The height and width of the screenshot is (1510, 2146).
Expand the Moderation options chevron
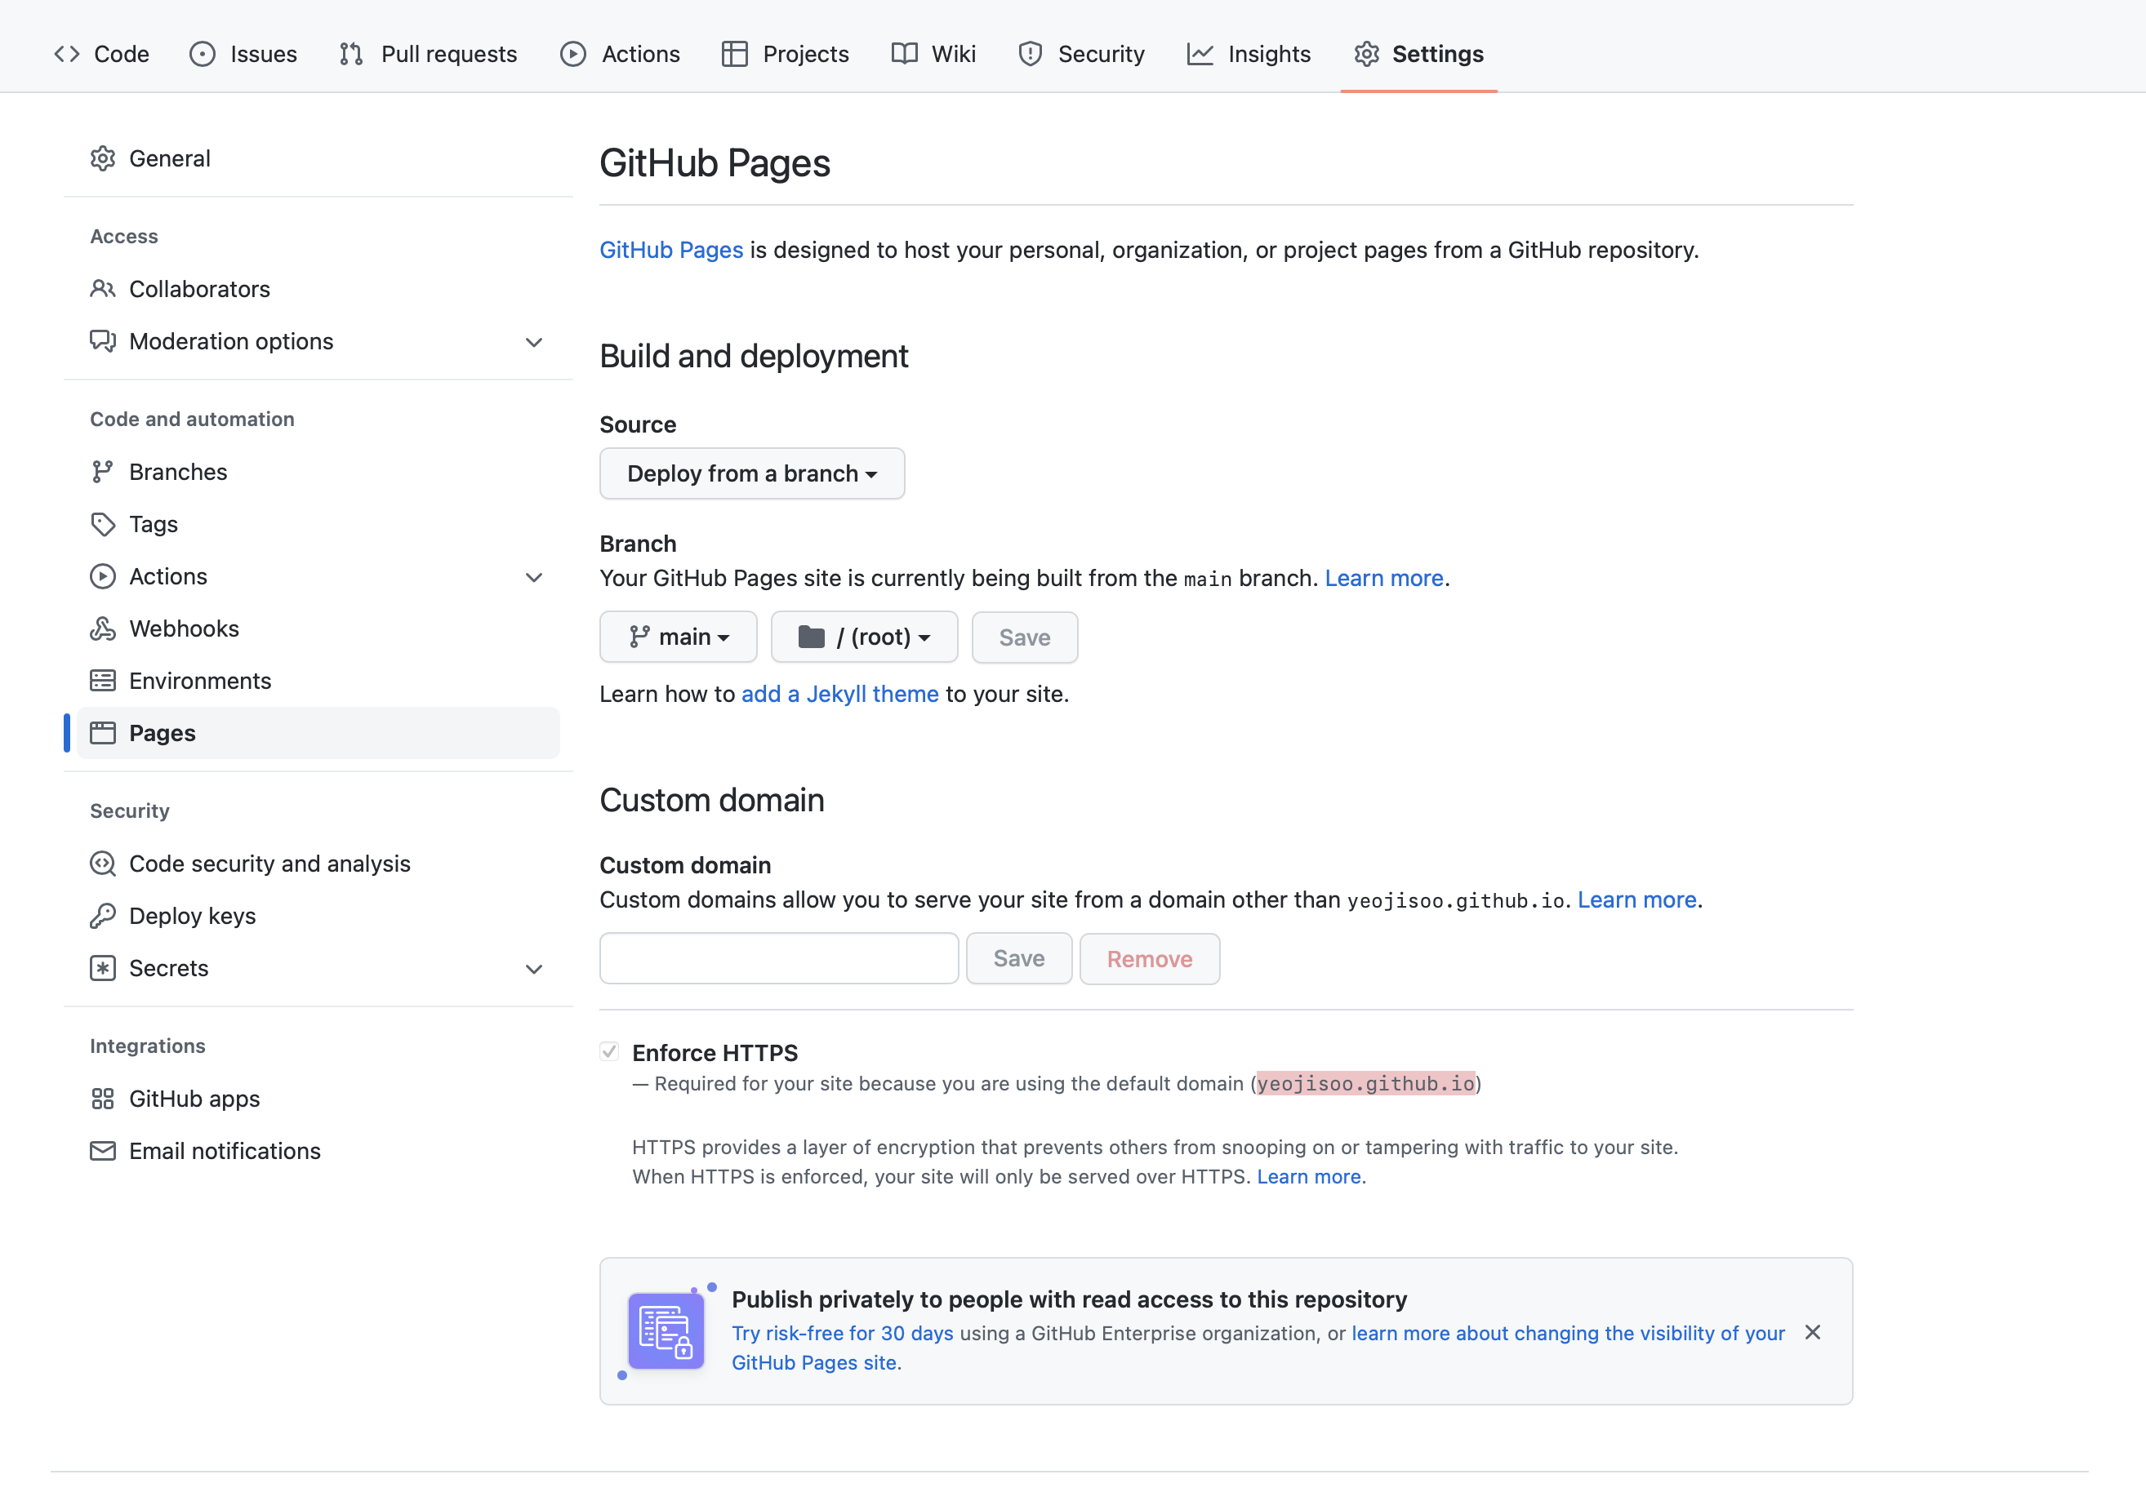tap(534, 342)
